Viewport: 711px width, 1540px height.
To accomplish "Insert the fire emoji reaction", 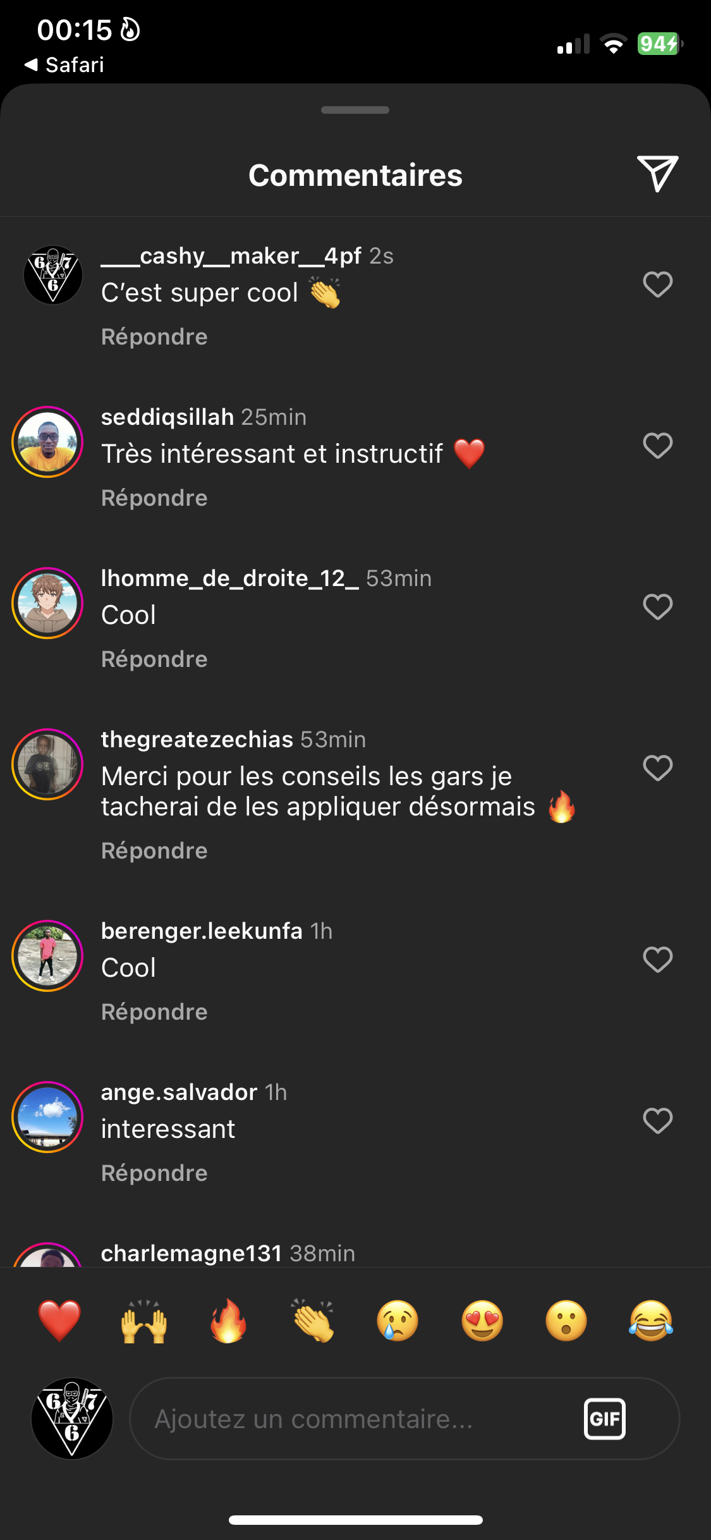I will pyautogui.click(x=228, y=1321).
